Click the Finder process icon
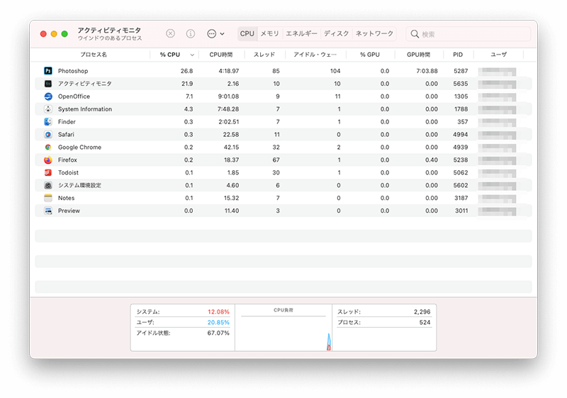 pyautogui.click(x=48, y=122)
